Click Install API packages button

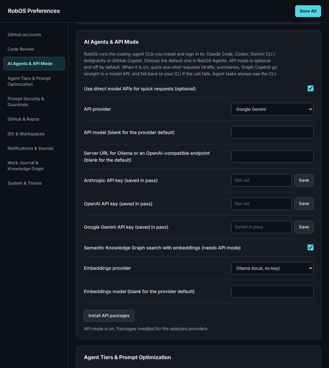pos(109,316)
